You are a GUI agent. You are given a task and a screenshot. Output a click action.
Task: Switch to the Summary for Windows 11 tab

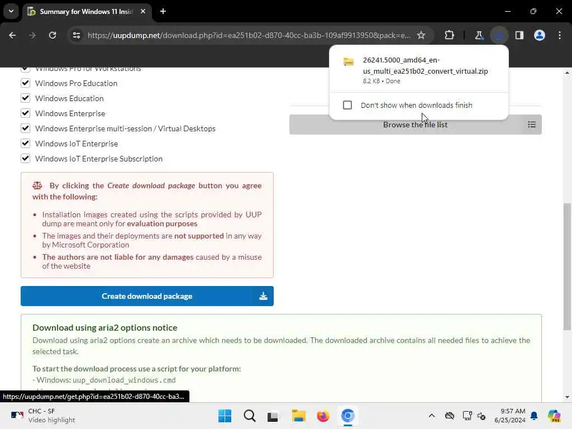(86, 12)
